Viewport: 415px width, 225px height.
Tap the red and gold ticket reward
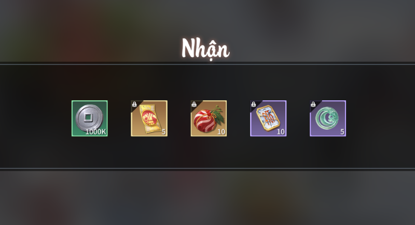coord(149,118)
